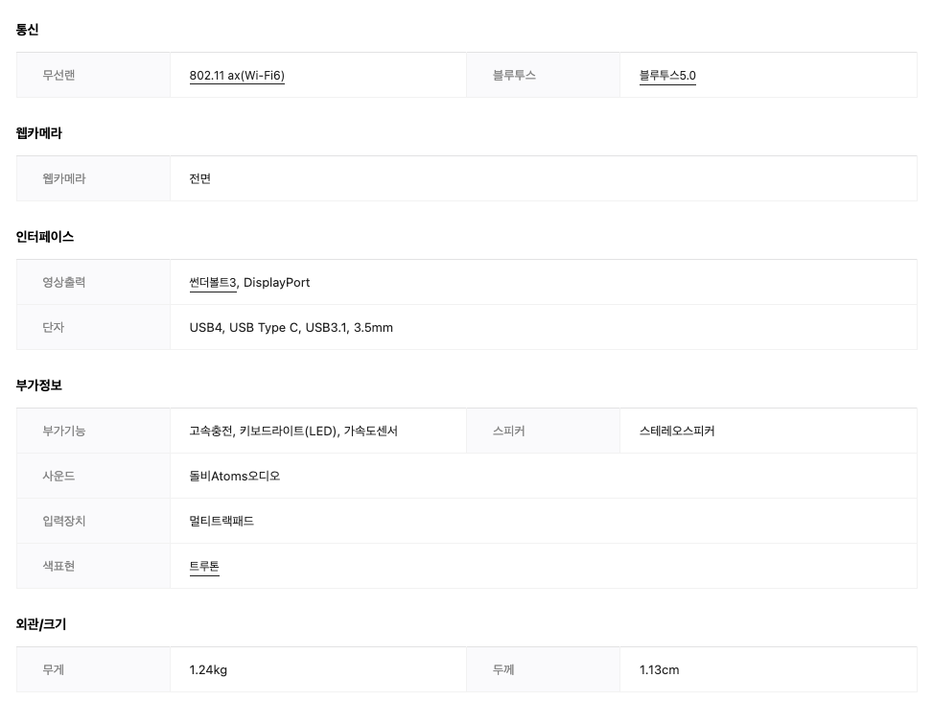Click the 인터페이스 section heading

pyautogui.click(x=45, y=237)
